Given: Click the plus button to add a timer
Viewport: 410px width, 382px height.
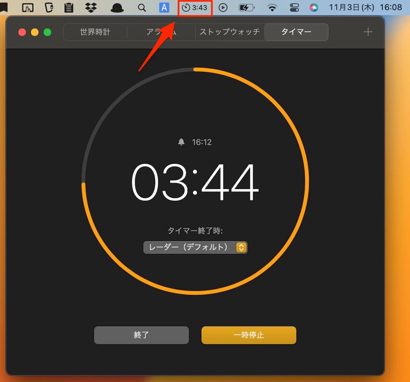Looking at the screenshot, I should click(368, 32).
